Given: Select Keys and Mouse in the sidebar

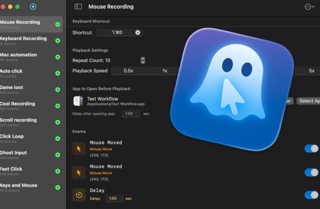Looking at the screenshot, I should [x=31, y=187].
